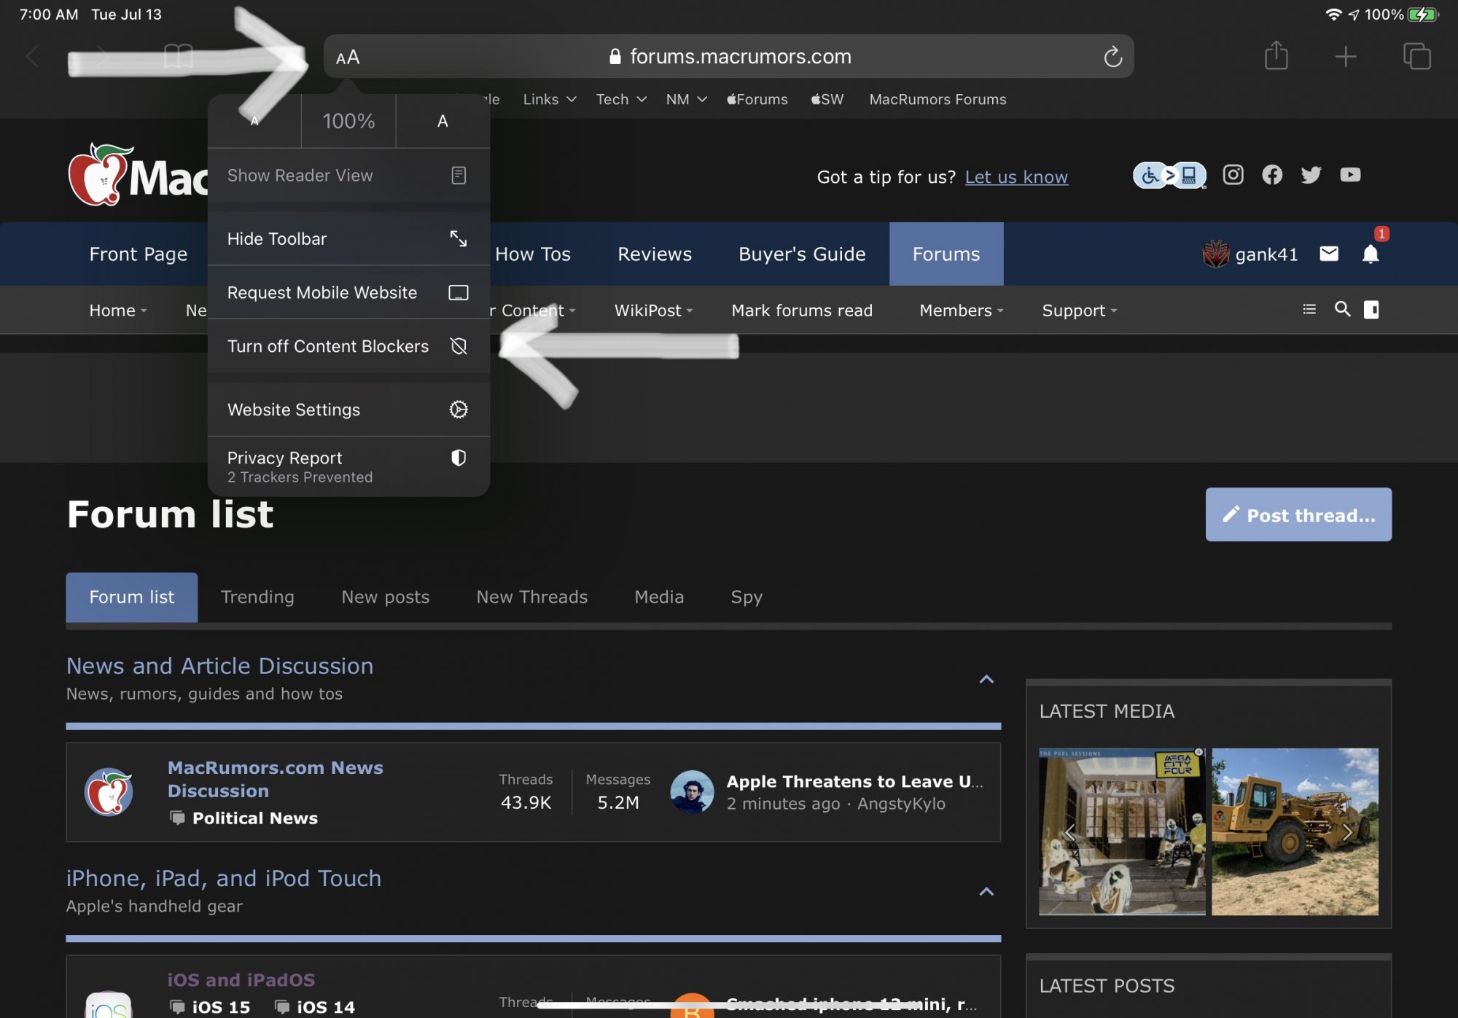
Task: Click the forum search magnifier icon
Action: click(x=1342, y=310)
